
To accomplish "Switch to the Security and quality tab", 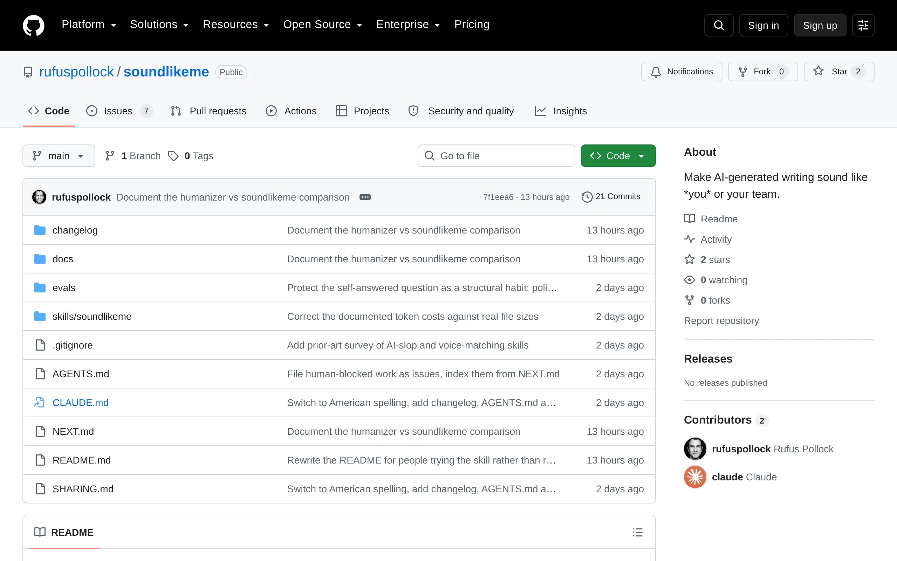I will 461,111.
